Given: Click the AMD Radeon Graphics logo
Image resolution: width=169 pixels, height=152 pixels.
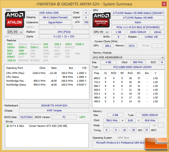Looking at the screenshot, I should pyautogui.click(x=101, y=20).
